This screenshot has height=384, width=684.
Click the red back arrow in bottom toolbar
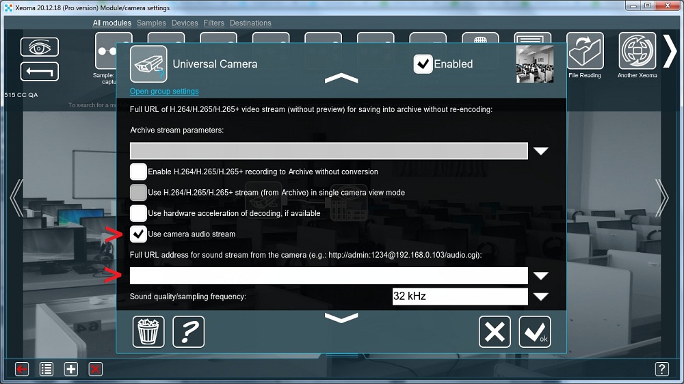click(x=22, y=369)
